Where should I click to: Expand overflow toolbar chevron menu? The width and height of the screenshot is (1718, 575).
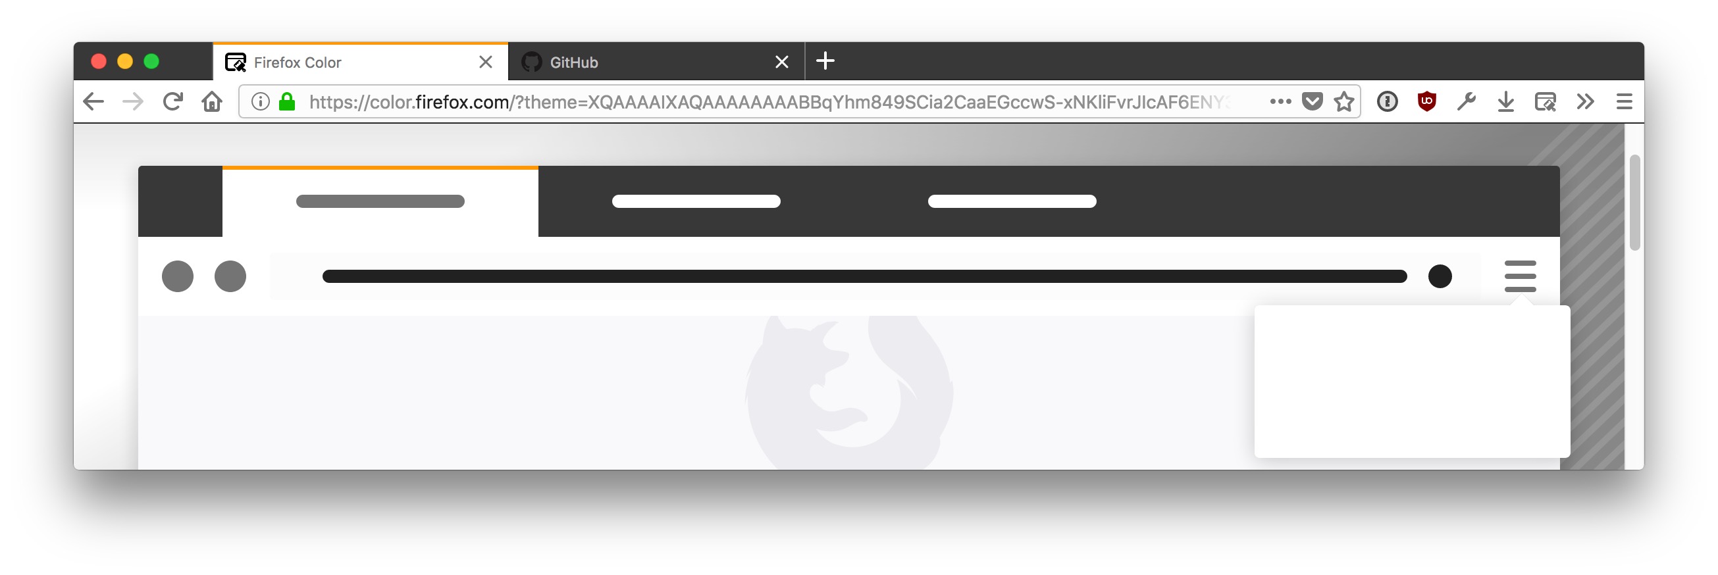tap(1585, 102)
